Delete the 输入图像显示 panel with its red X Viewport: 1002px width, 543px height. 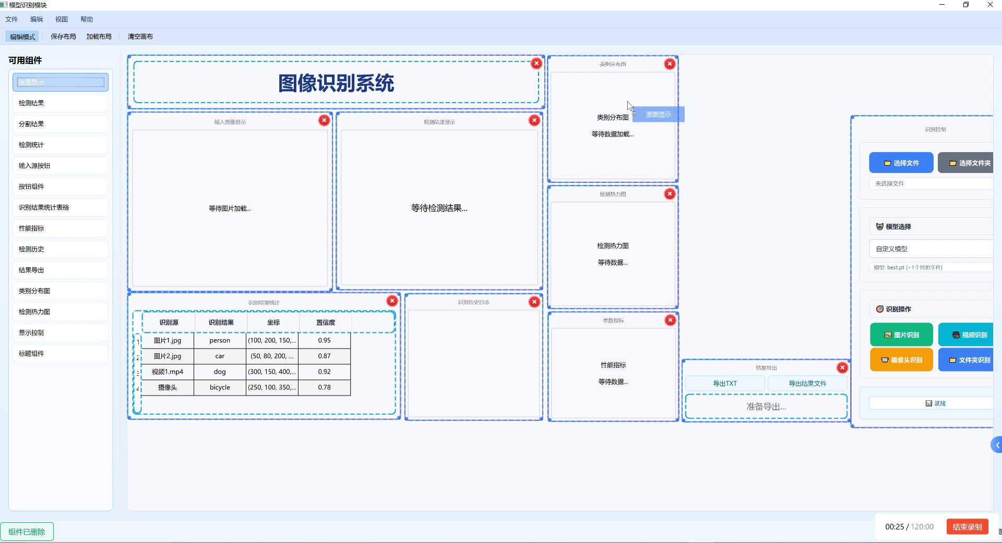tap(324, 120)
